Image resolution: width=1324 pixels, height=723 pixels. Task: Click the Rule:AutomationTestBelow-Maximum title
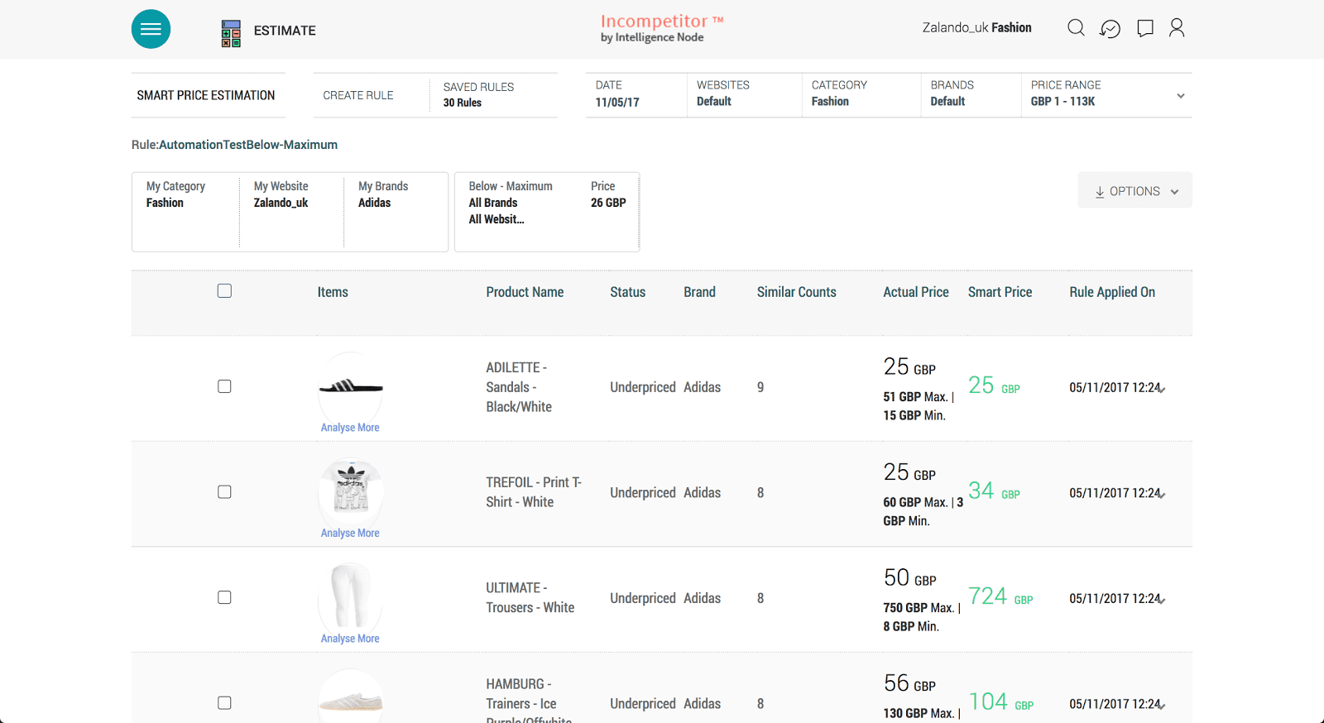click(x=234, y=145)
